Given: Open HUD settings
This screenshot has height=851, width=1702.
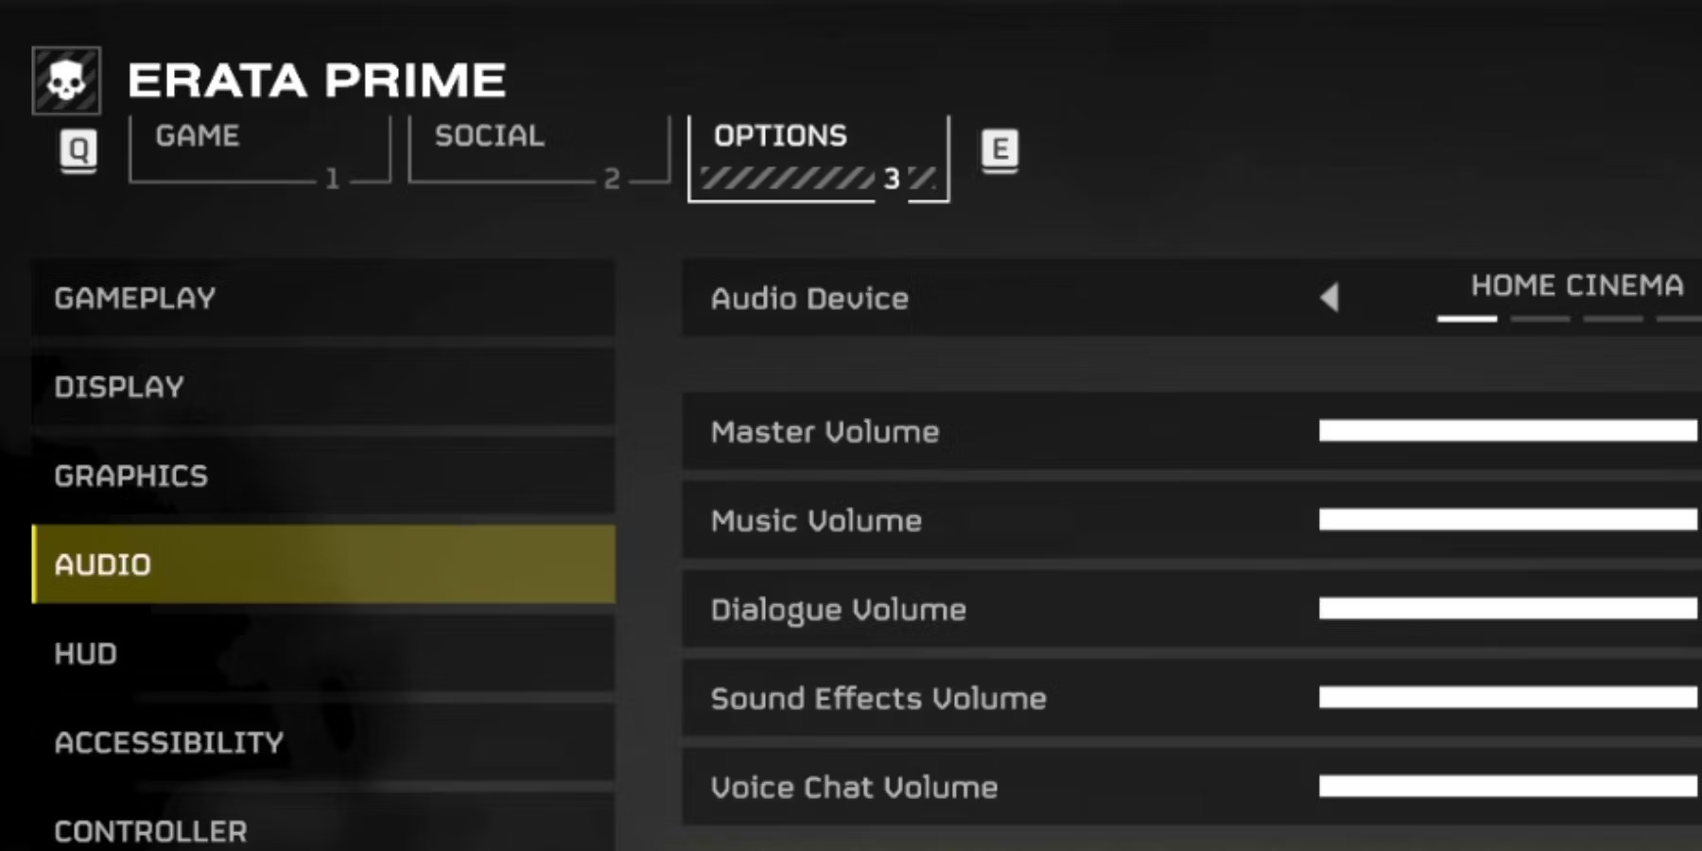Looking at the screenshot, I should [323, 653].
